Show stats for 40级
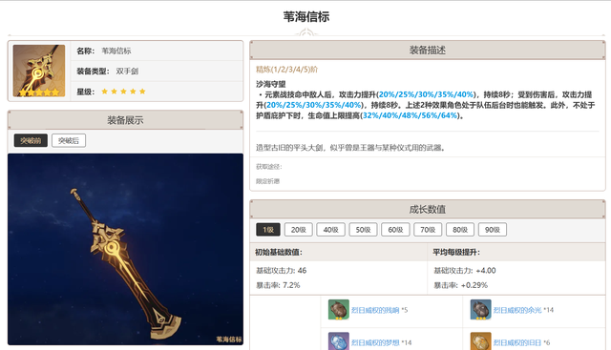Screen dimensions: 611x350 (331, 230)
